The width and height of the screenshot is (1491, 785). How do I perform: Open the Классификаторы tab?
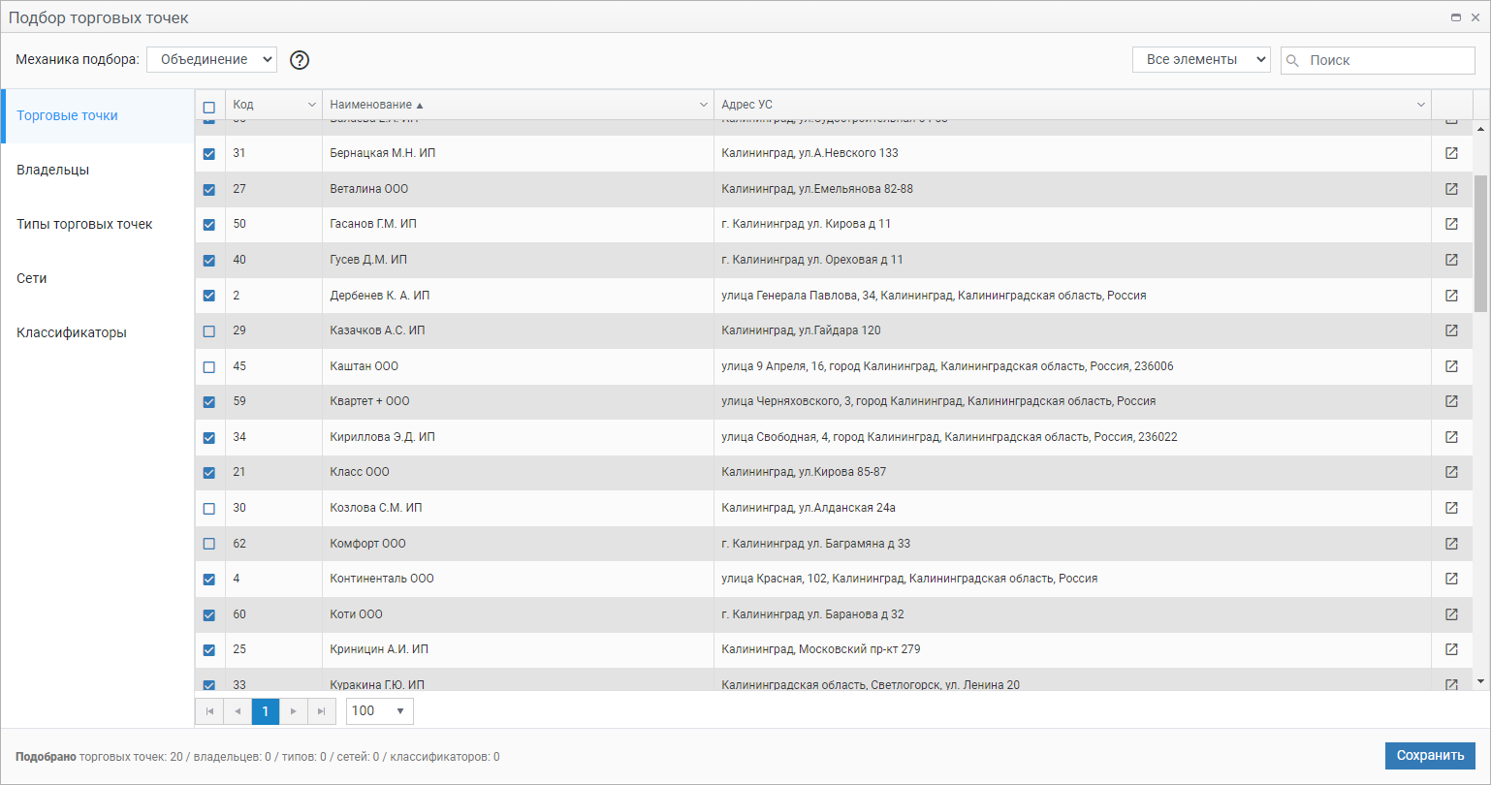72,332
